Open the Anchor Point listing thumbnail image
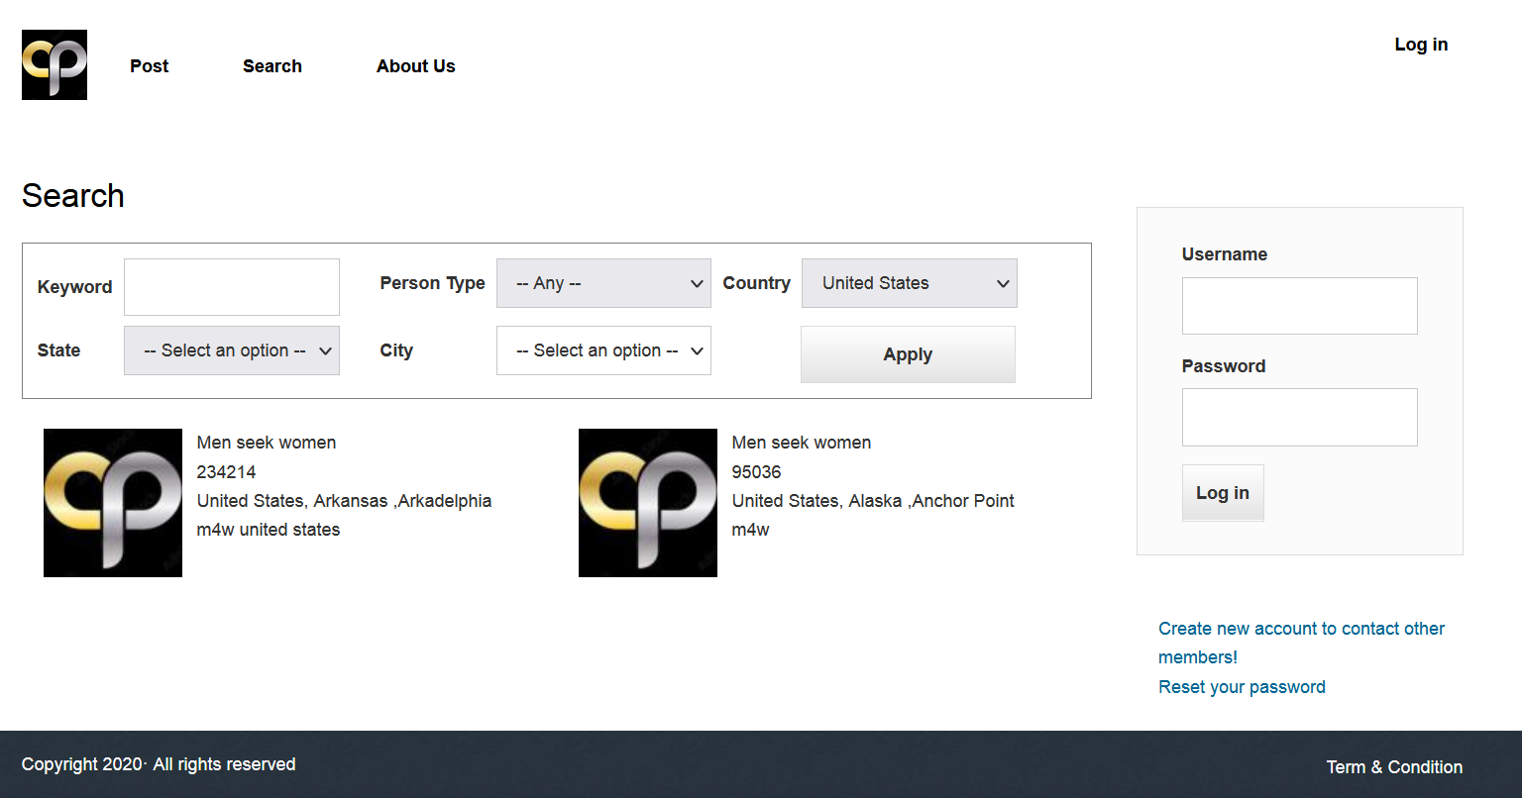Viewport: 1522px width, 798px height. tap(648, 503)
